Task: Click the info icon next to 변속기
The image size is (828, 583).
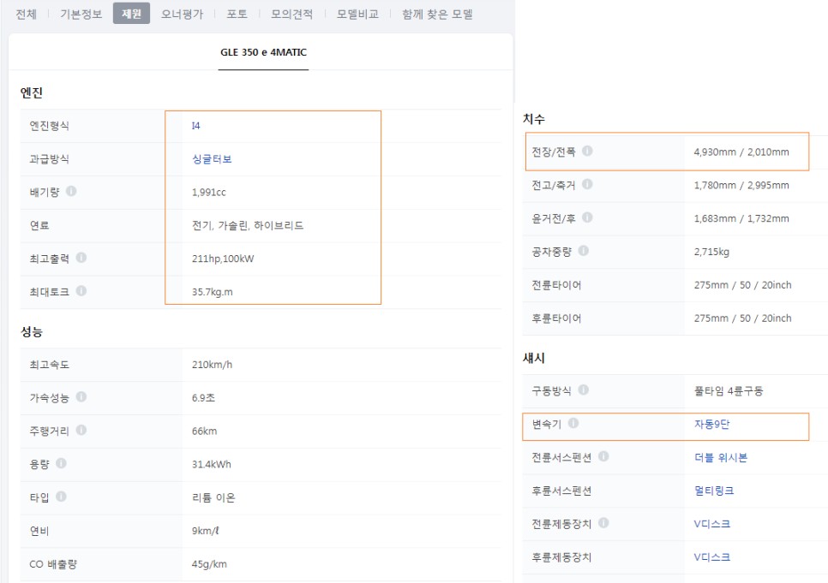Action: coord(573,423)
